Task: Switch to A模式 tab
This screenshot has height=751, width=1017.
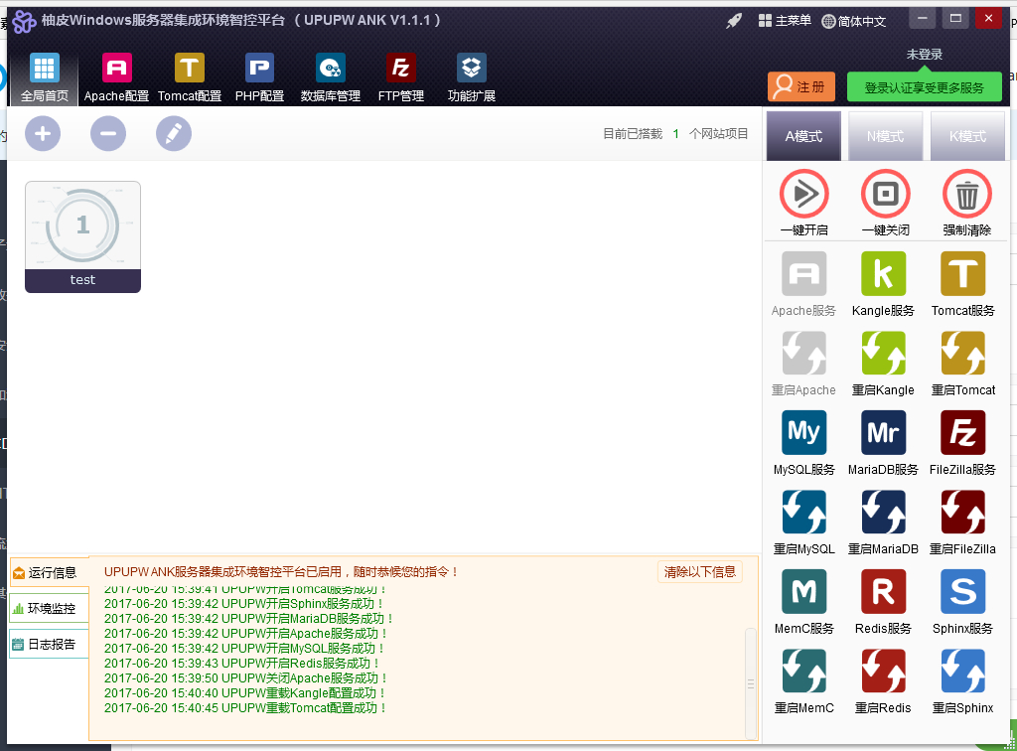Action: [x=803, y=136]
